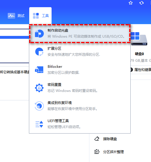Click the password reset gear-lock icon

point(39,88)
